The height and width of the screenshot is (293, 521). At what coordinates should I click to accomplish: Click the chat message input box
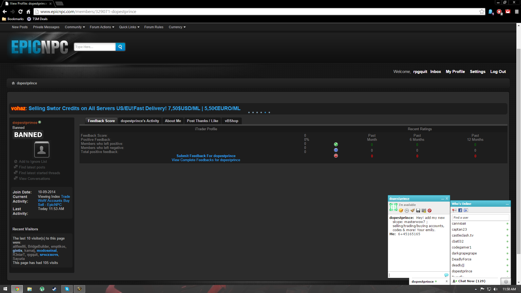click(416, 275)
